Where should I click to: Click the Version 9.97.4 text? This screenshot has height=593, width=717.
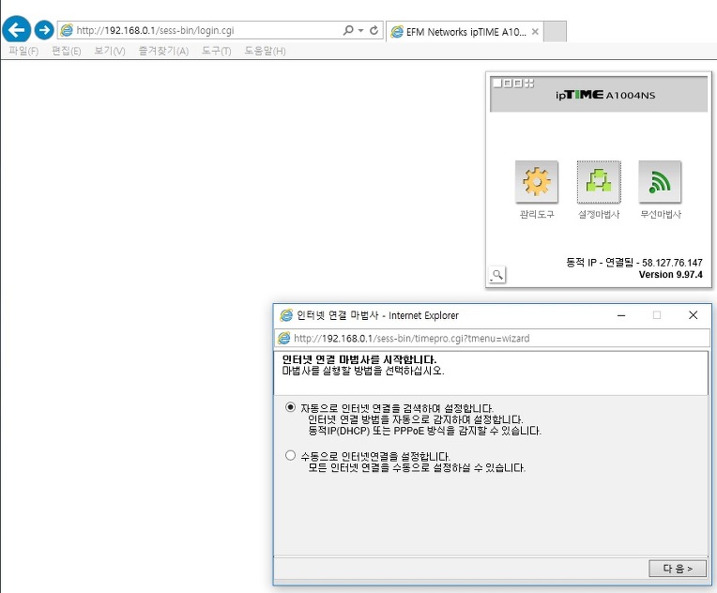tap(670, 274)
